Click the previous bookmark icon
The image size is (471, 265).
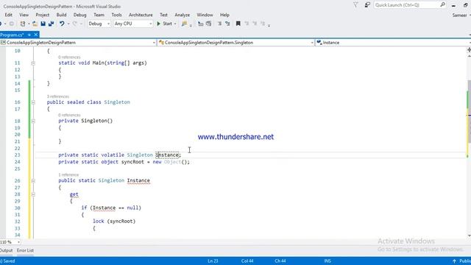[247, 24]
